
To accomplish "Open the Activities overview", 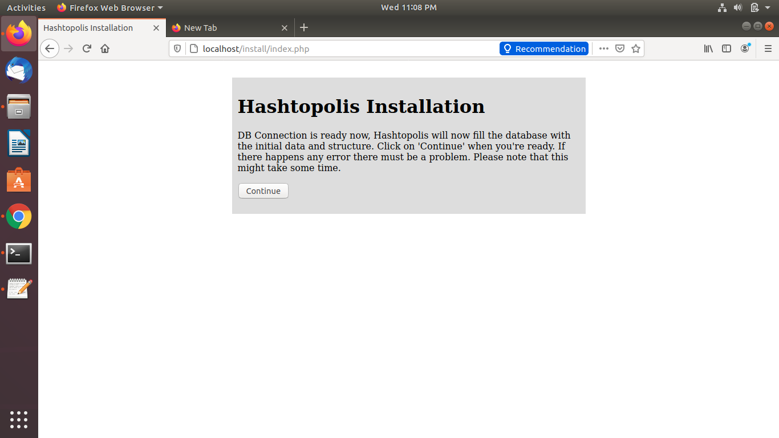I will [x=26, y=7].
